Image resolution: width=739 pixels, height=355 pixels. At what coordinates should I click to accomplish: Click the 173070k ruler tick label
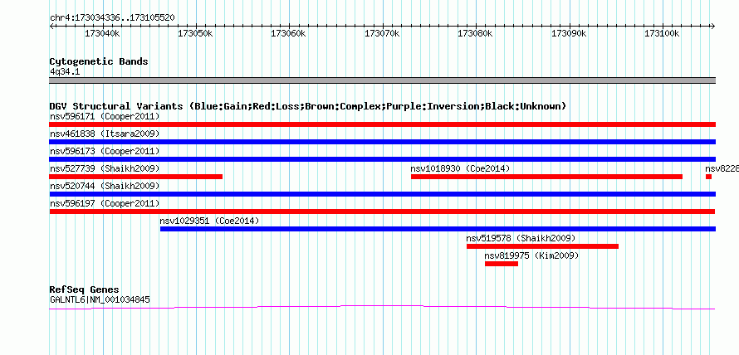(383, 33)
